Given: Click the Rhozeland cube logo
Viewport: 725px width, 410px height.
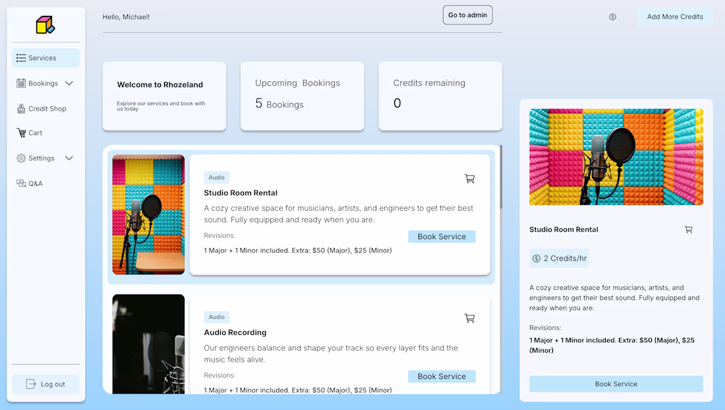Looking at the screenshot, I should (x=45, y=25).
